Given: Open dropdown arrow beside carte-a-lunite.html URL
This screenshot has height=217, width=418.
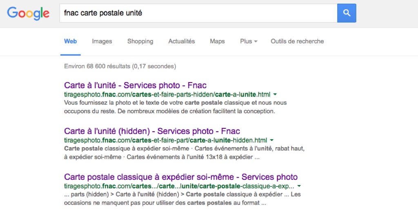Looking at the screenshot, I should (x=275, y=94).
